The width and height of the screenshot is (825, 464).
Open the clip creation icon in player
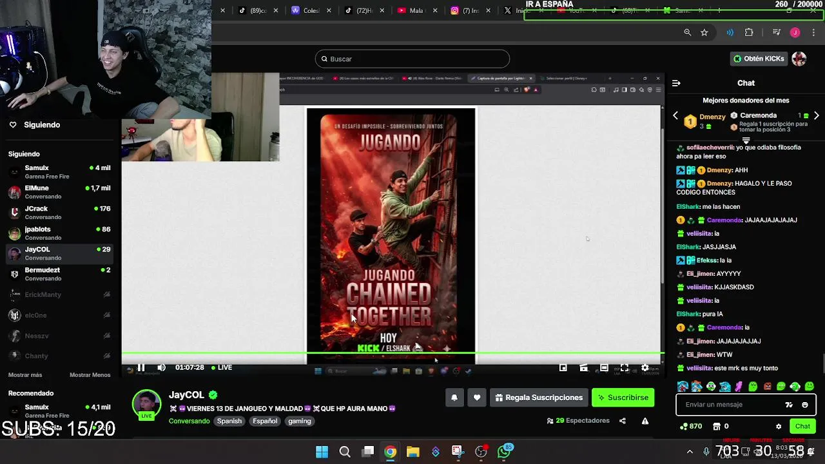click(x=583, y=367)
